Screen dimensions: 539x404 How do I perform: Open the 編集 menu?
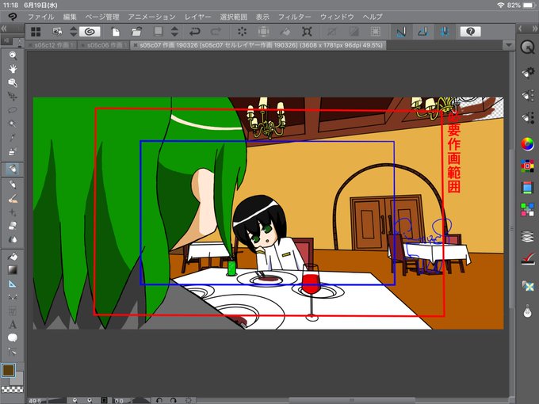70,17
